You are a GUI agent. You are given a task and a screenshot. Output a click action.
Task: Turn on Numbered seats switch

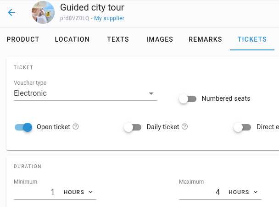point(188,99)
